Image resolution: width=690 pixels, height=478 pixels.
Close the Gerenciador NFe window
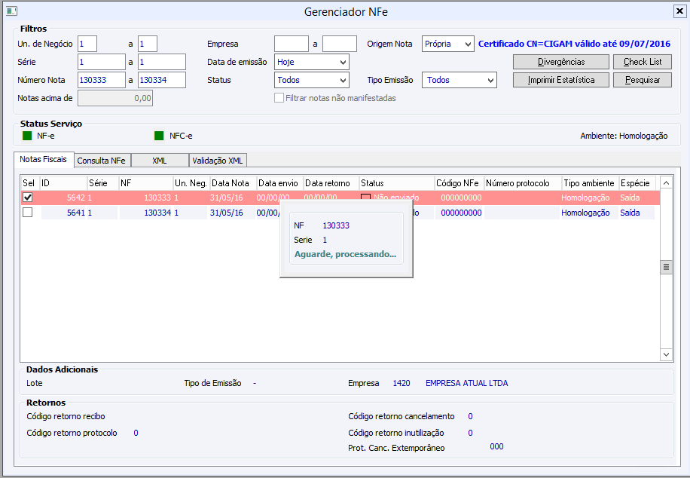680,11
